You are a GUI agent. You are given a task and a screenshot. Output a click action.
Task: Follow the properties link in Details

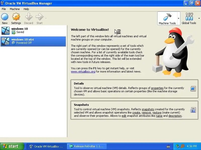click(x=157, y=88)
